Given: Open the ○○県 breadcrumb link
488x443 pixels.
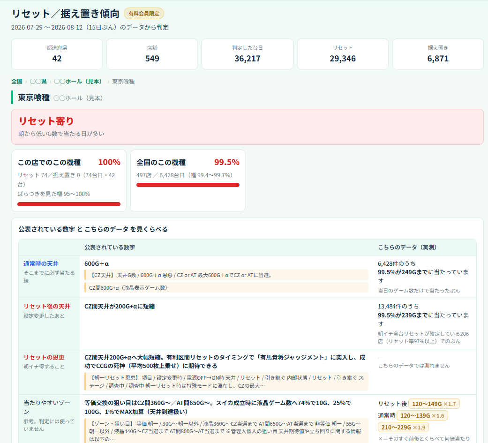Looking at the screenshot, I should [38, 81].
